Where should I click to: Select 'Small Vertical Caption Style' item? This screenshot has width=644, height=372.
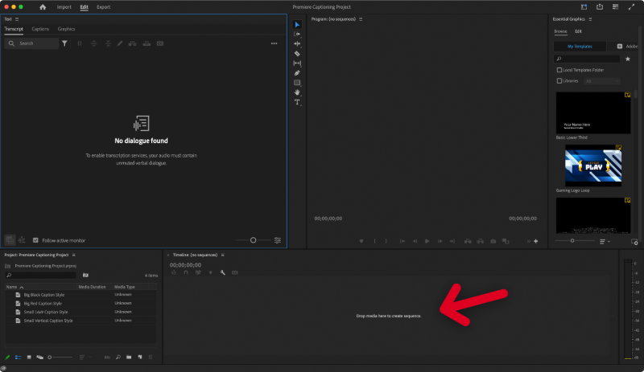(x=48, y=321)
